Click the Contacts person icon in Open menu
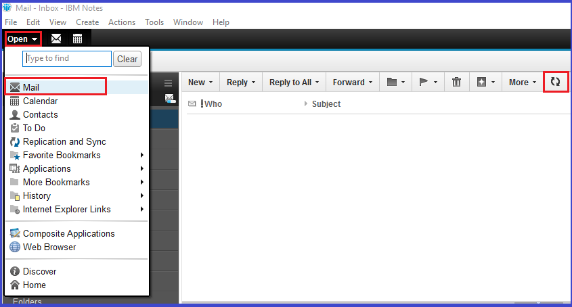The height and width of the screenshot is (307, 572). (x=15, y=114)
